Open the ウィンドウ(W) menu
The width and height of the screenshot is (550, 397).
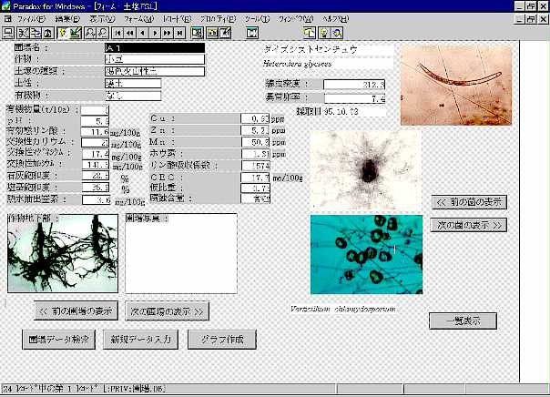tap(296, 19)
